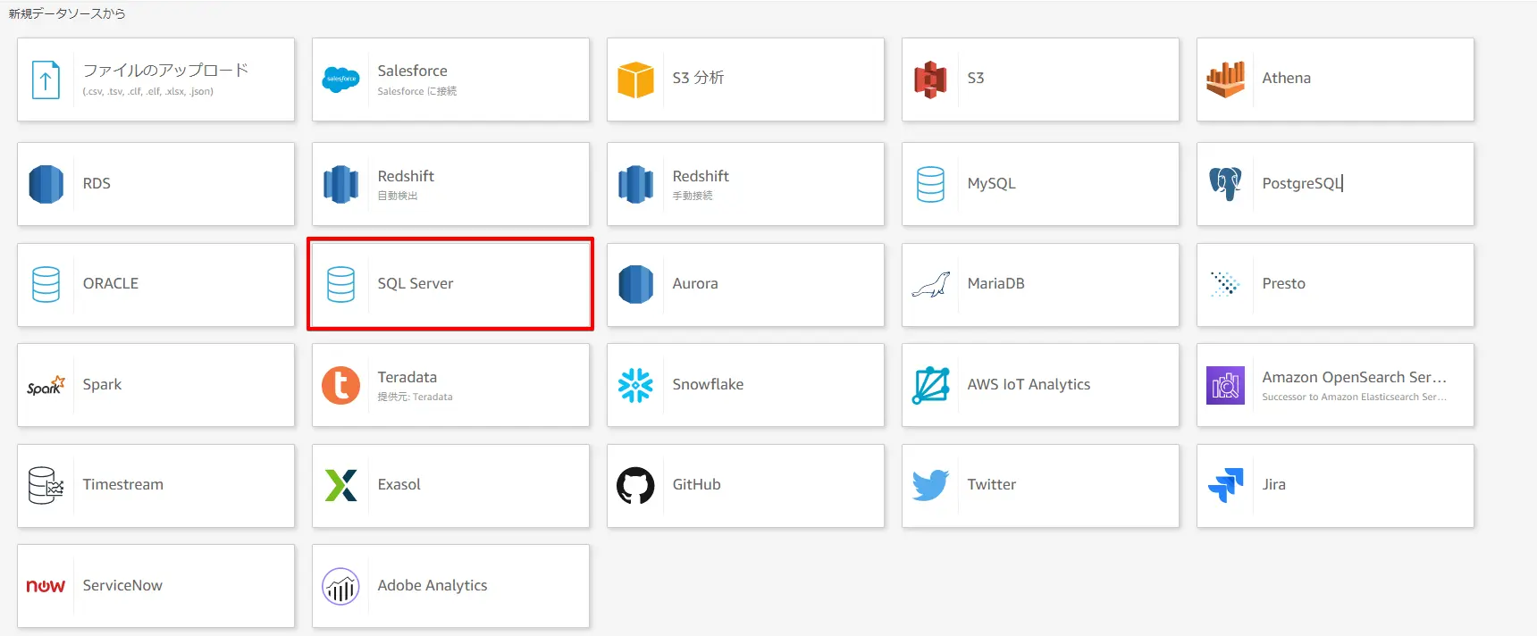Click the 'Salesforce に接続' subtitle
The width and height of the screenshot is (1537, 636).
pyautogui.click(x=417, y=91)
